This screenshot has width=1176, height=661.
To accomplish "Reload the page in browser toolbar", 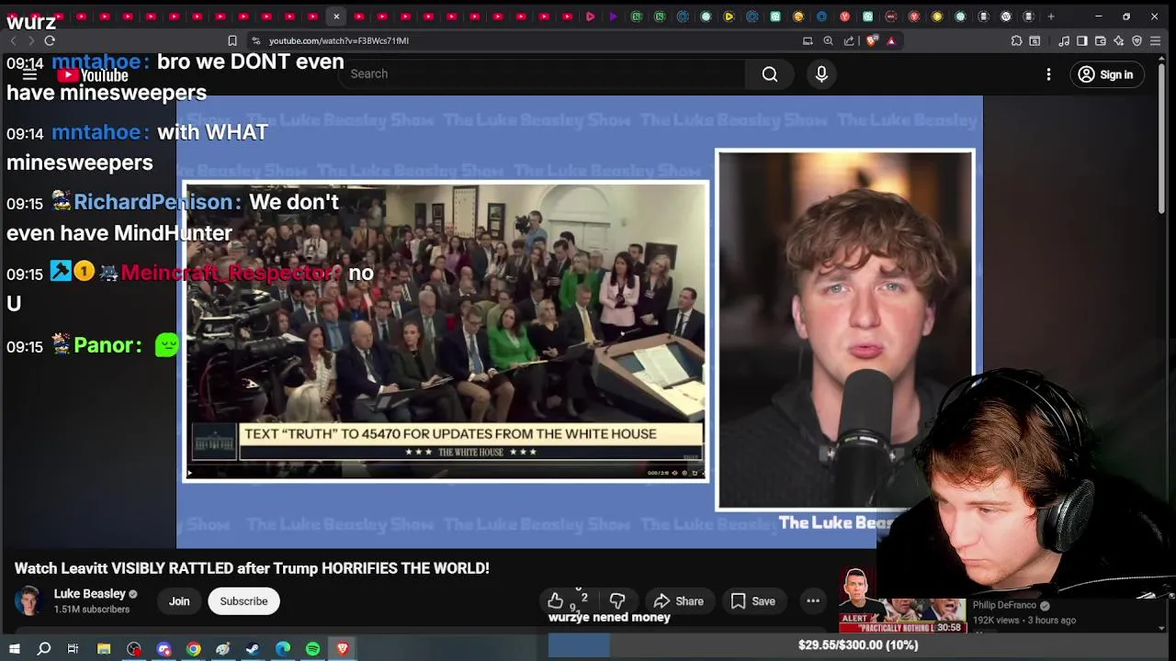I will (x=50, y=40).
